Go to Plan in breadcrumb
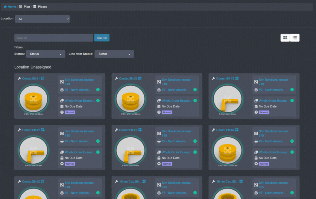 27,7
